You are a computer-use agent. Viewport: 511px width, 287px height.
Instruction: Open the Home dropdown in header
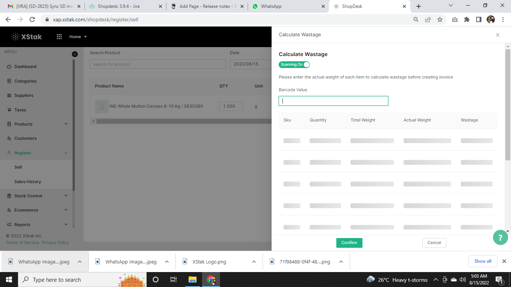tap(78, 37)
